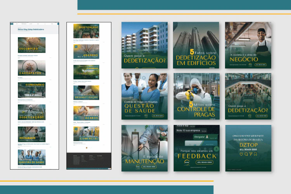This screenshot has width=291, height=194.
Task: Open the Restaurante blog article banner
Action: 31,134
